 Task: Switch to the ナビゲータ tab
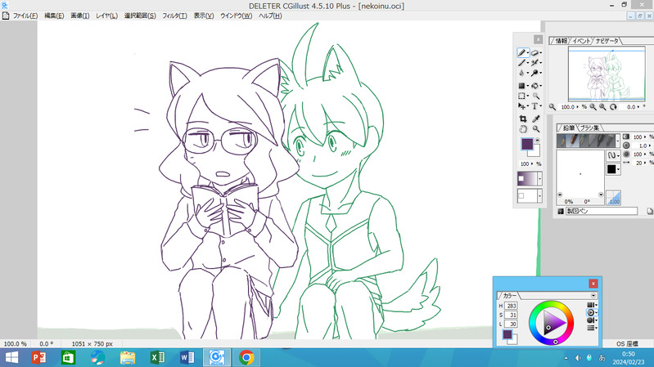pos(607,41)
